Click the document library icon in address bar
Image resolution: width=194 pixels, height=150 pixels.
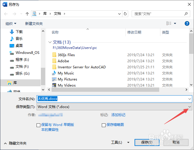[34, 14]
